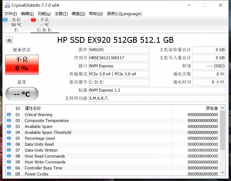The image size is (231, 181).
Task: Click the blue indicator beside Host Write Commands
Action: 9,162
